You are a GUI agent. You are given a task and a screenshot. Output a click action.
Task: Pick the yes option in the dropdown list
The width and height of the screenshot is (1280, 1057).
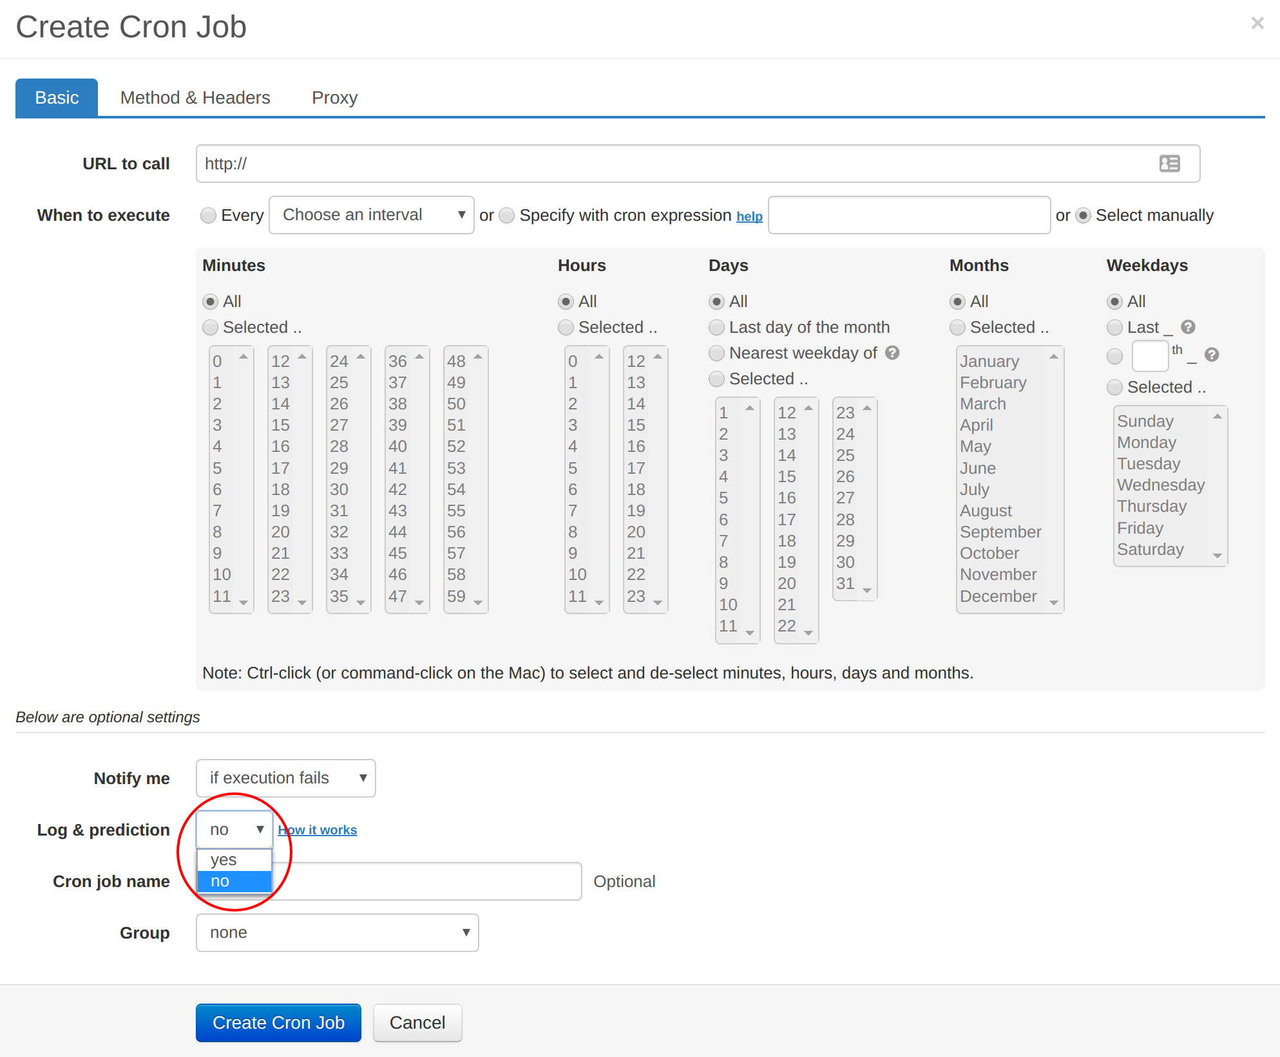pyautogui.click(x=234, y=860)
